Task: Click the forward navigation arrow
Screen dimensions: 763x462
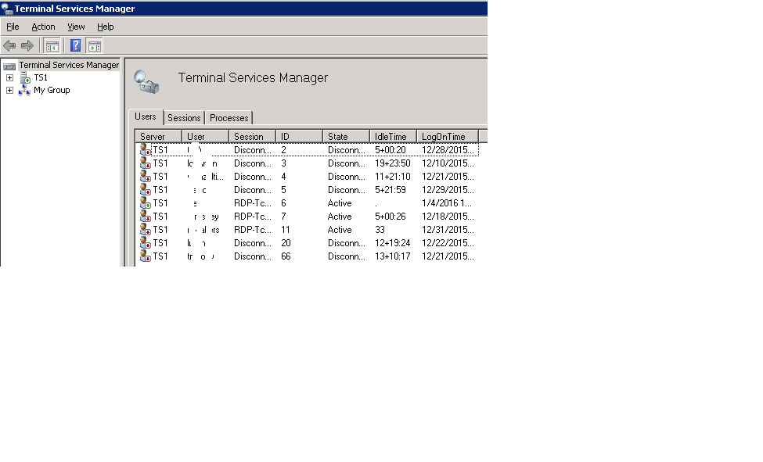Action: click(25, 45)
